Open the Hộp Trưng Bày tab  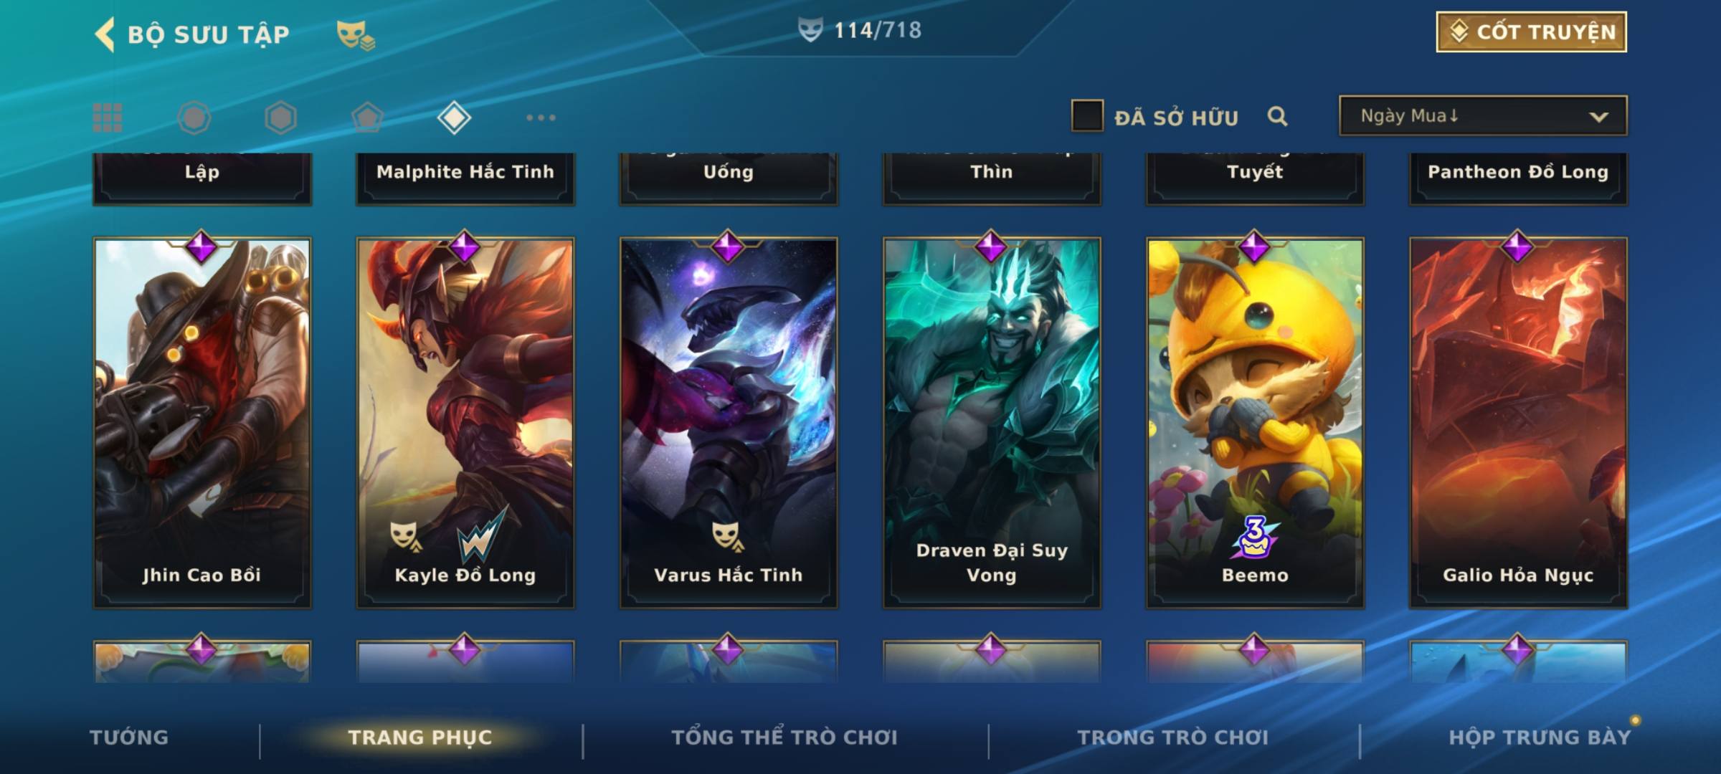1540,737
